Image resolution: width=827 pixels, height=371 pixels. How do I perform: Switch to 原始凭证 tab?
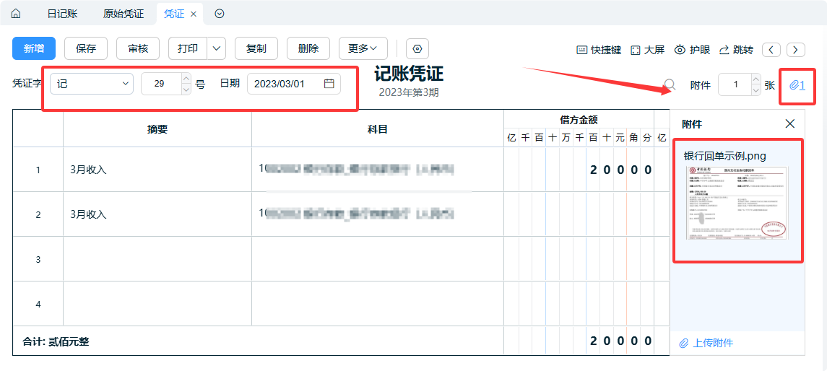coord(124,14)
